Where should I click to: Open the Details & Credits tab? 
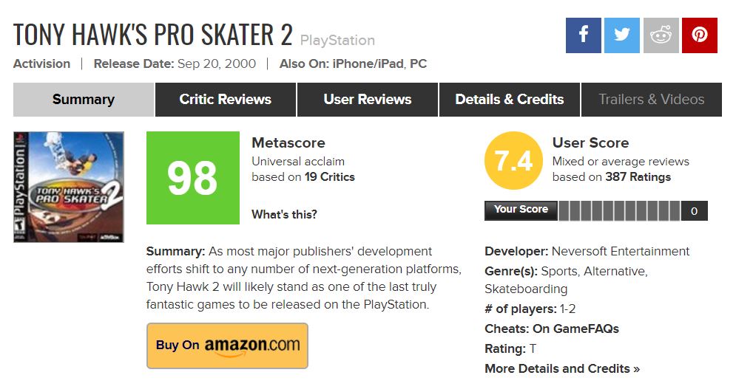[510, 99]
